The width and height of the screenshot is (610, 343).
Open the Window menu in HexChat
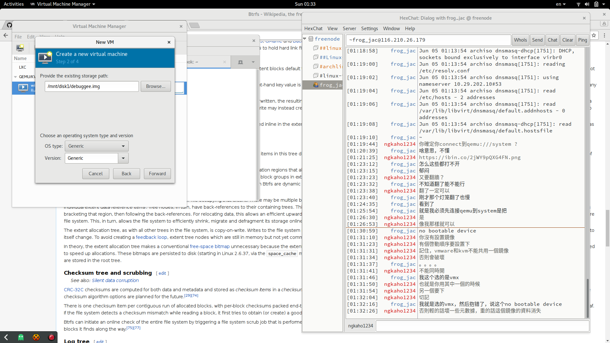point(391,29)
